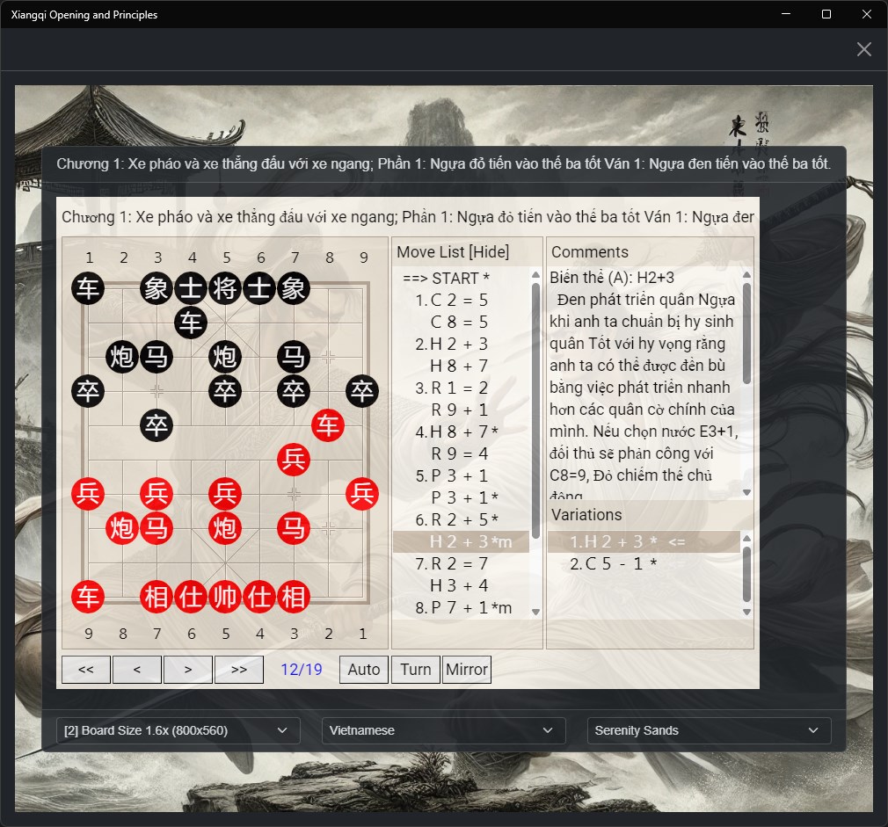Click the Comments scroll-down arrow
Image resolution: width=888 pixels, height=827 pixels.
(746, 492)
